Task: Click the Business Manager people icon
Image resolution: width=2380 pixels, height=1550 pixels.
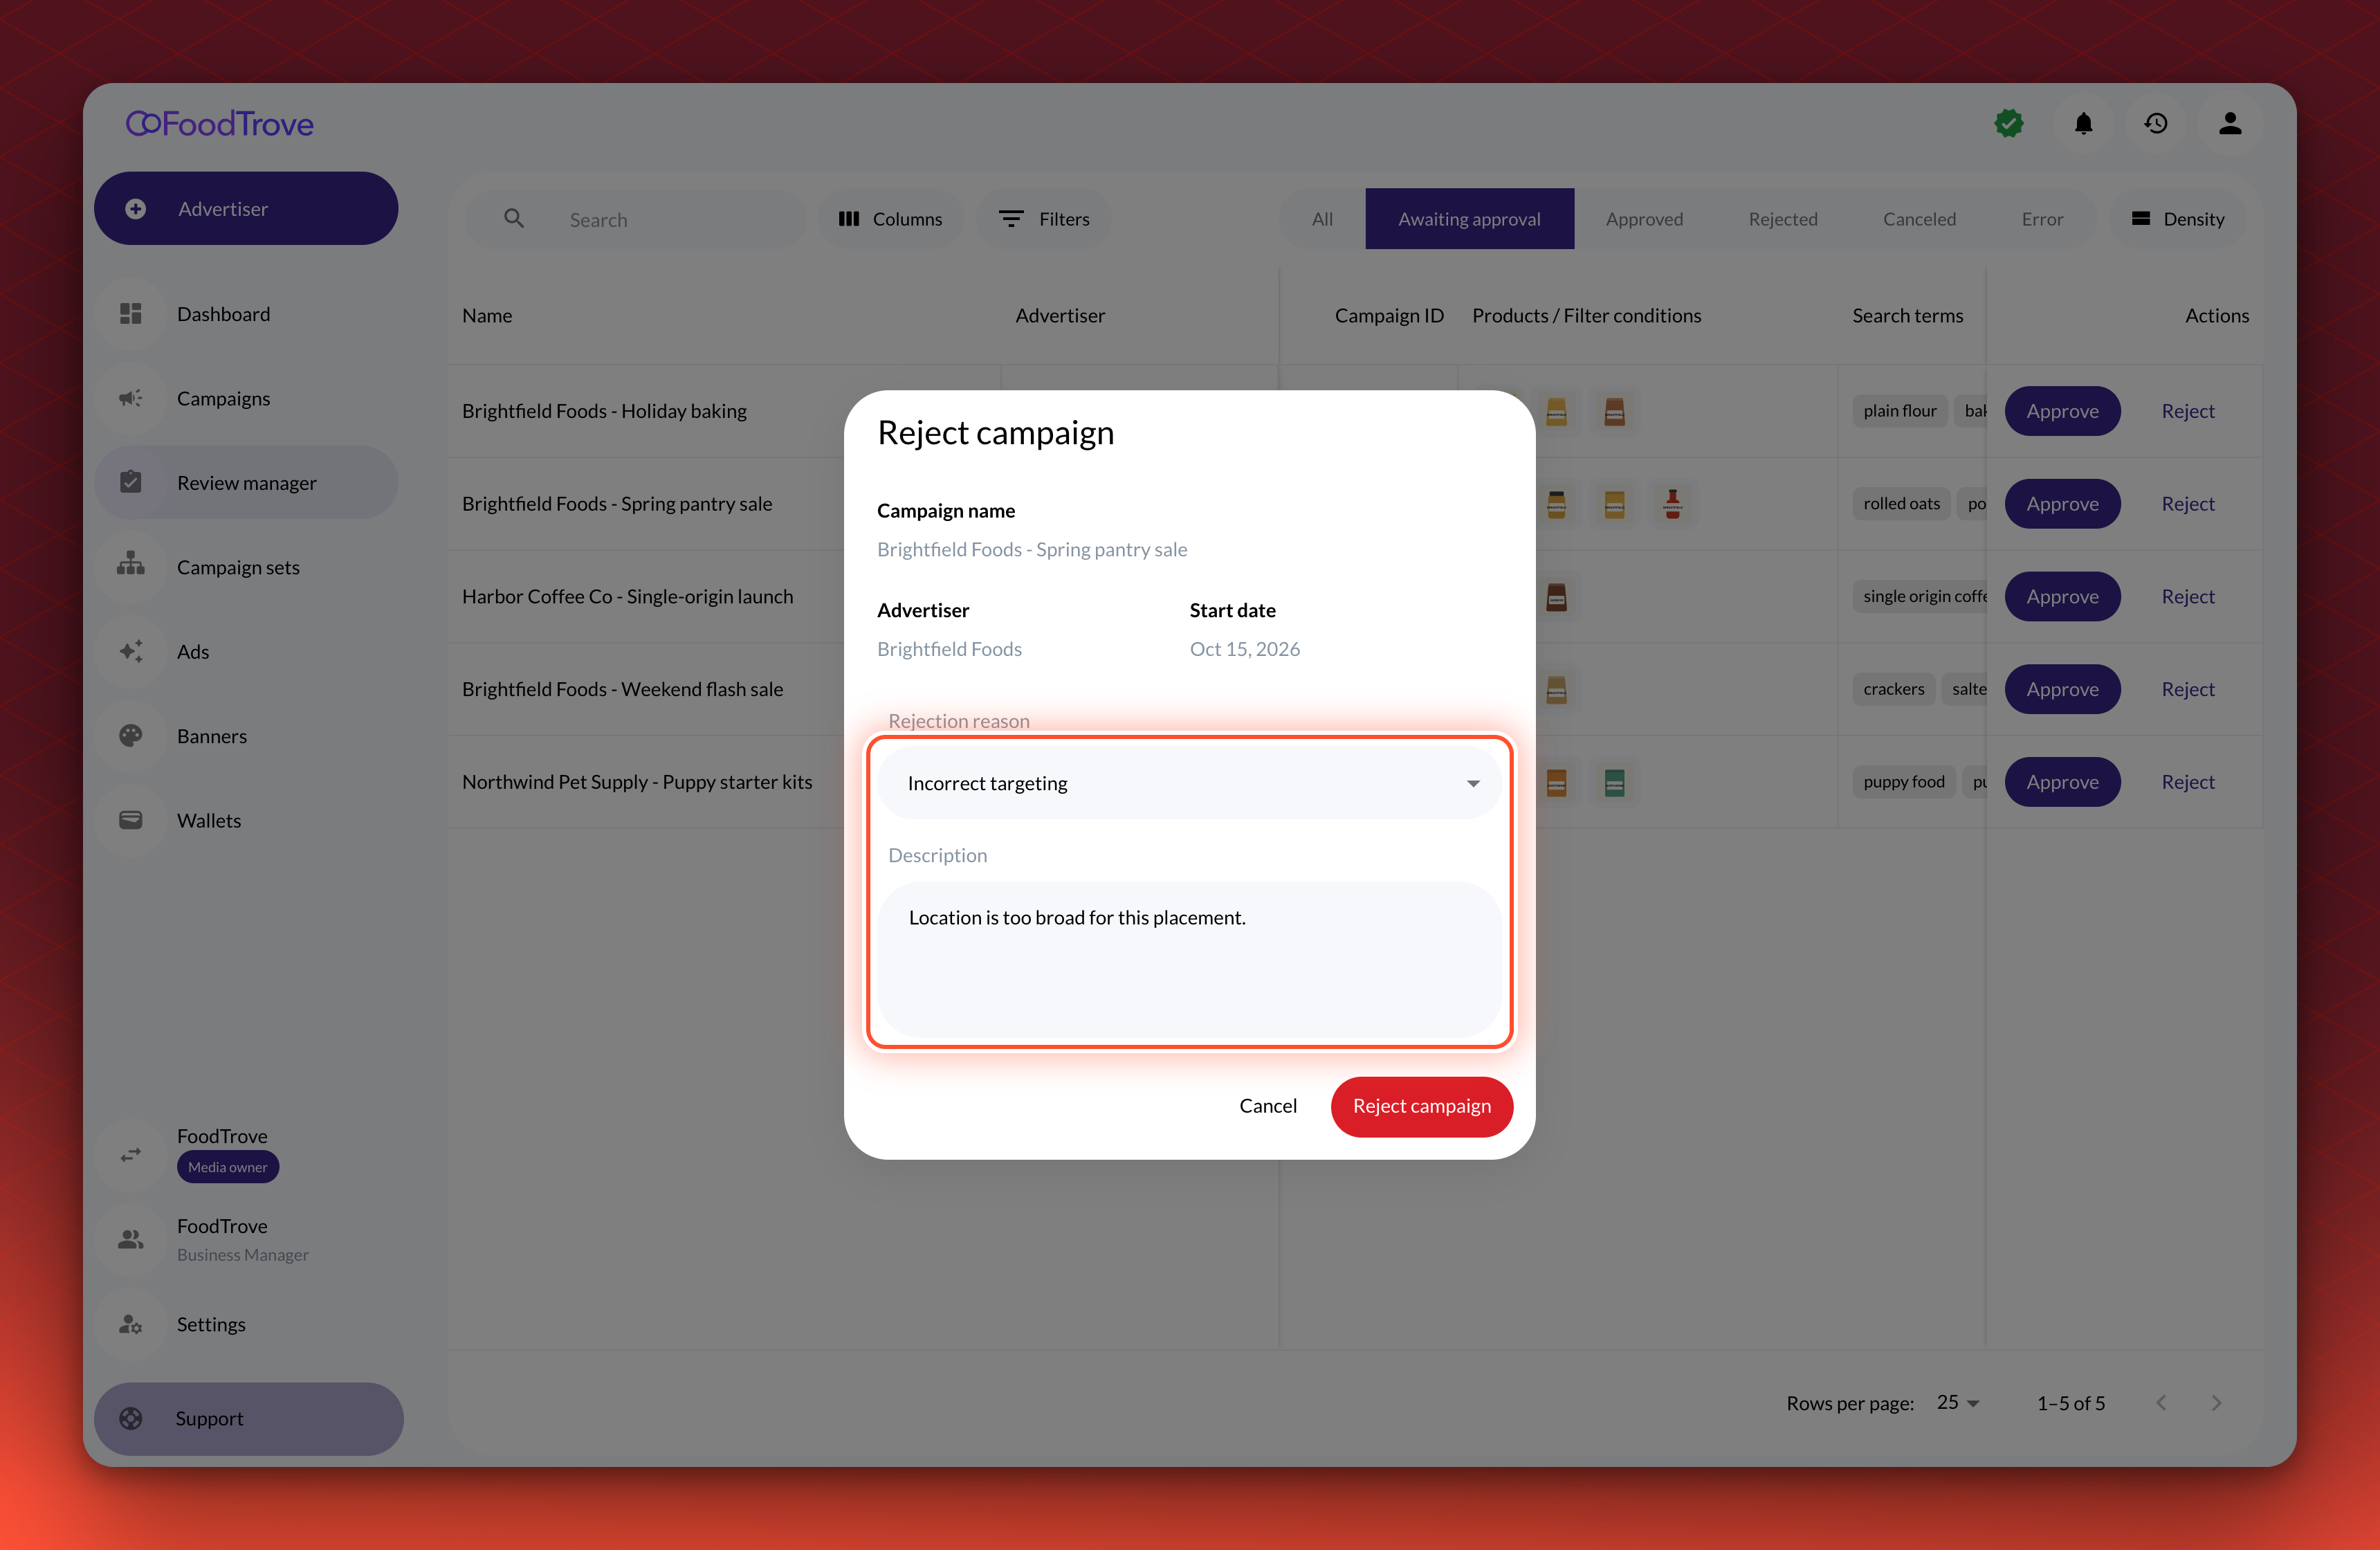Action: point(131,1239)
